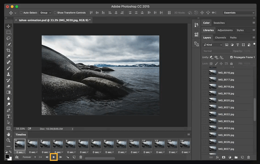This screenshot has width=260, height=164.
Task: Select the Type tool
Action: tap(9, 116)
